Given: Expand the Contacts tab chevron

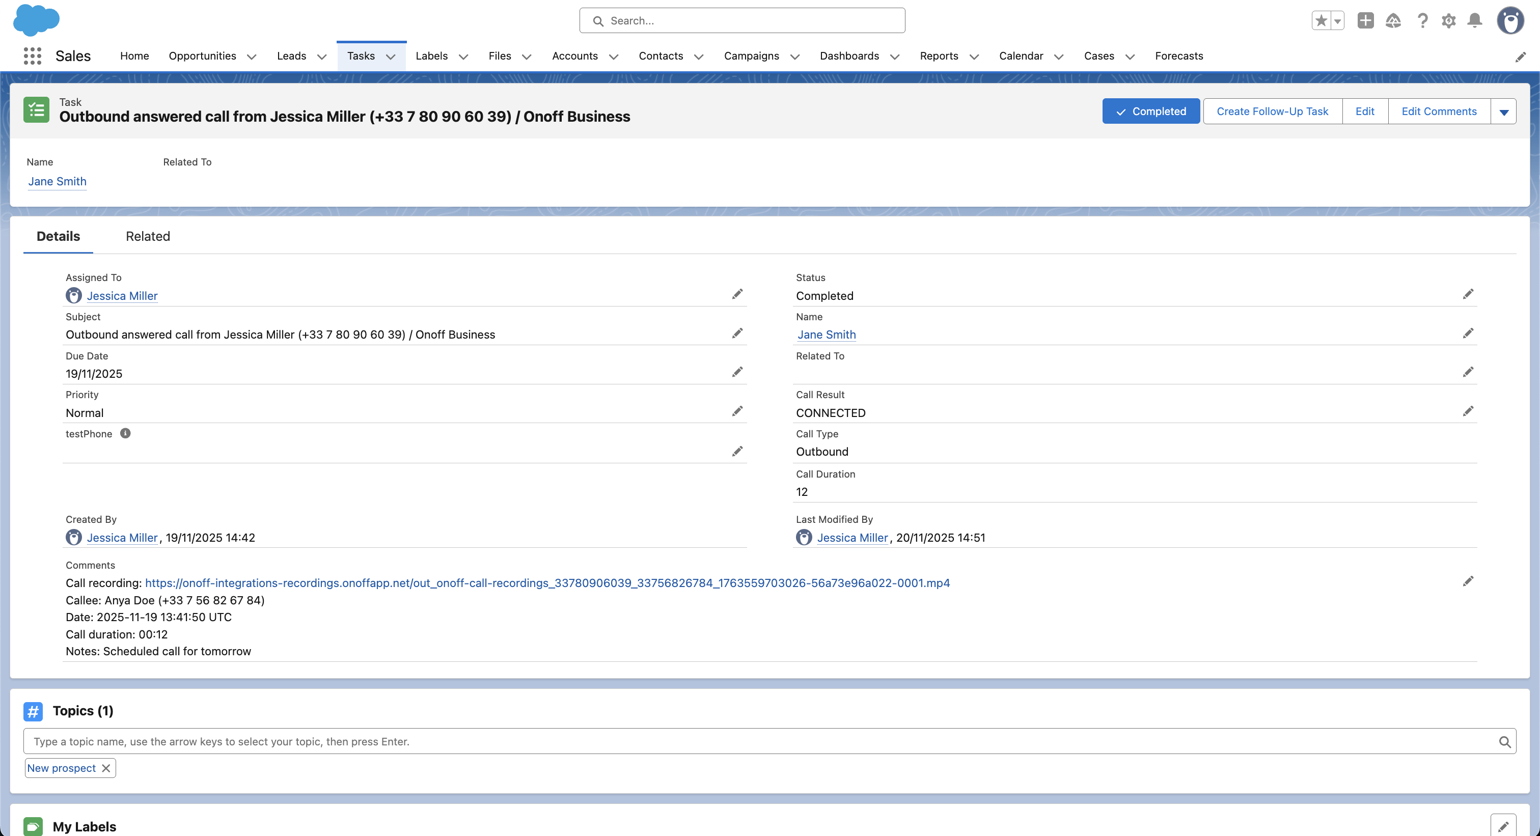Looking at the screenshot, I should click(x=699, y=57).
